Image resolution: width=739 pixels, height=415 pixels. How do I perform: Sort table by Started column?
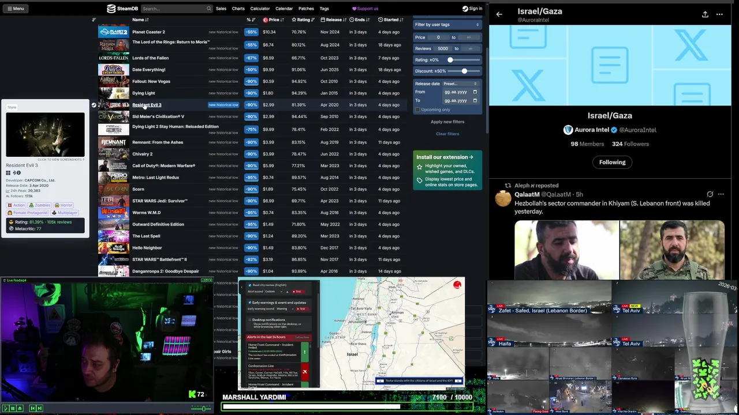click(391, 20)
